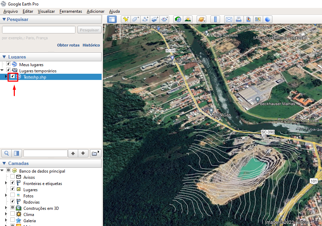Collapse the Pesquisar panel
Screen dimensions: 322x226
click(x=4, y=19)
